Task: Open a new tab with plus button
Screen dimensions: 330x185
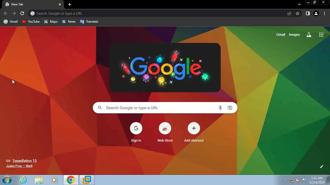Action: pyautogui.click(x=70, y=4)
